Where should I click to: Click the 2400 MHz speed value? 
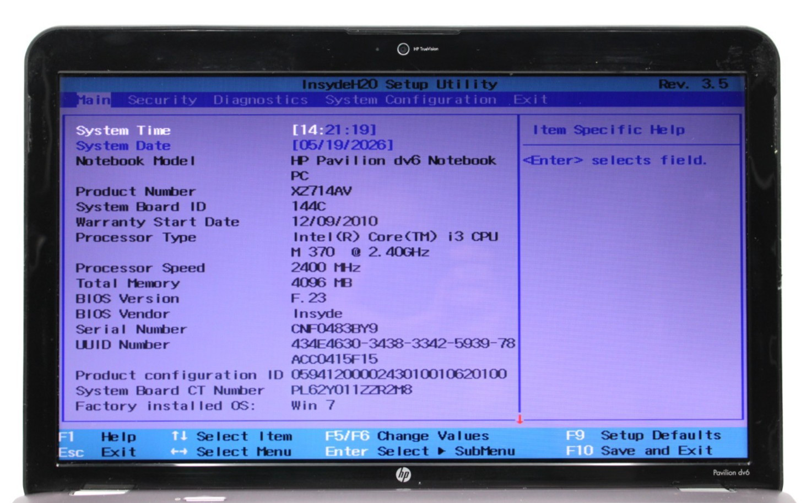[326, 267]
